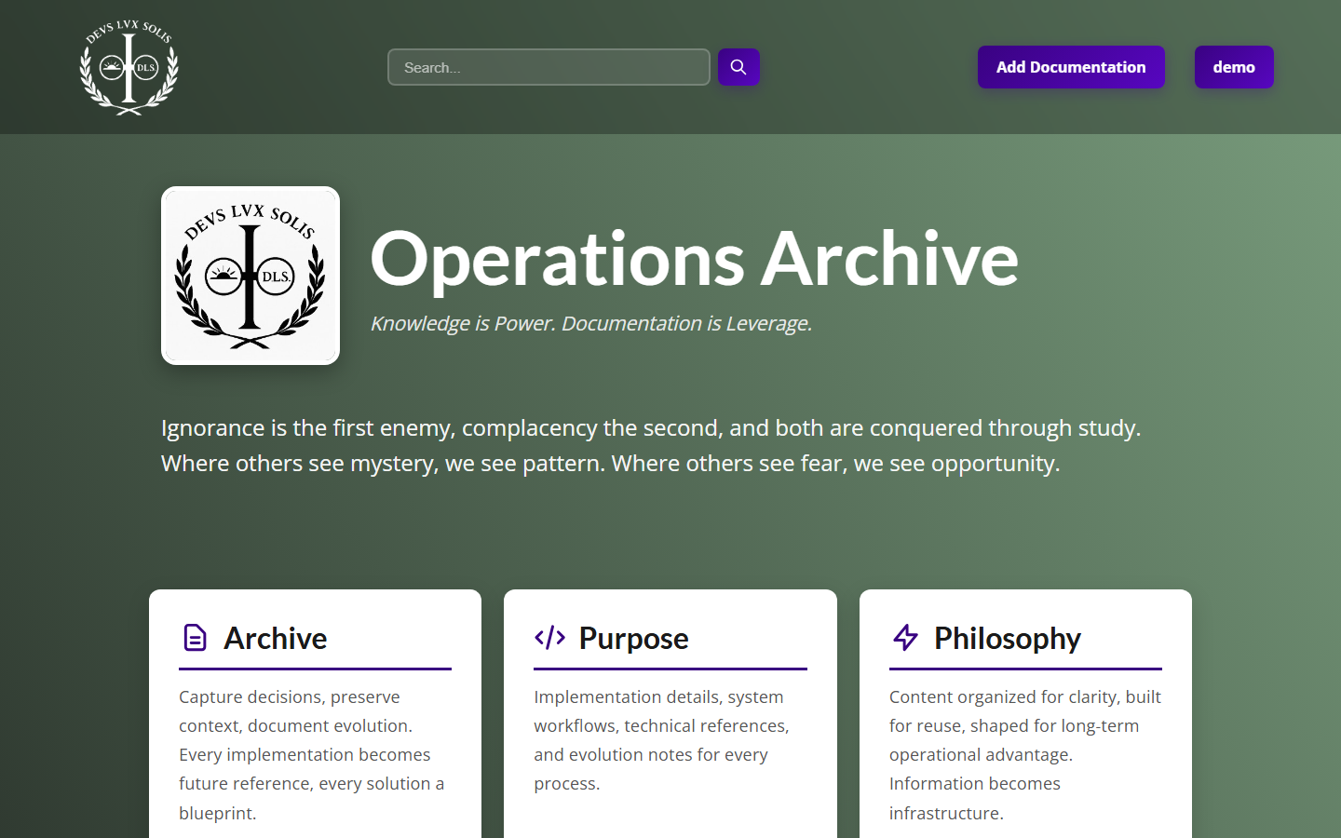Click the text "Content organized for clarity"
This screenshot has width=1341, height=838.
(1025, 754)
